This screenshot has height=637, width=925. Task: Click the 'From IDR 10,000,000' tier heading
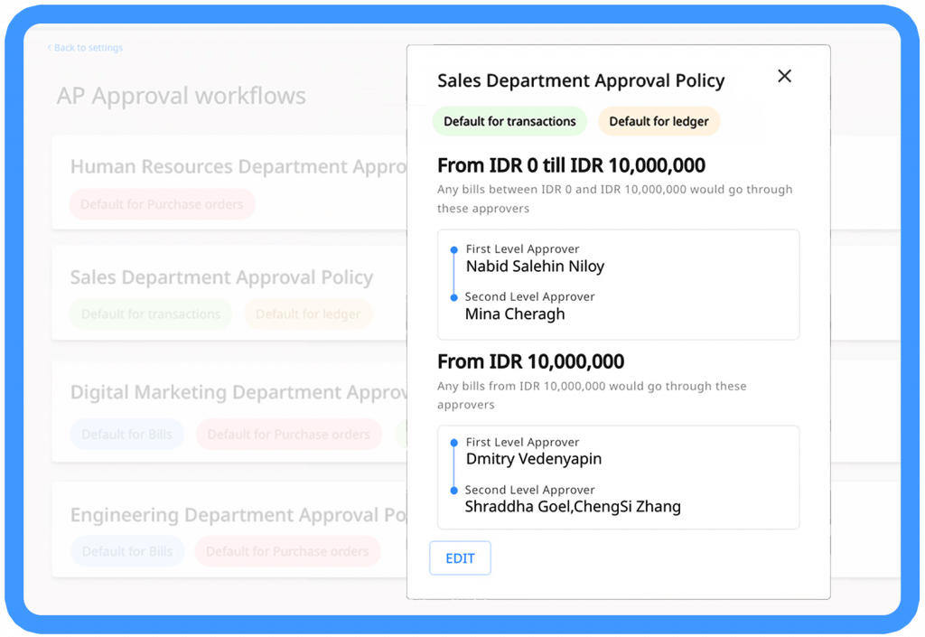click(530, 362)
